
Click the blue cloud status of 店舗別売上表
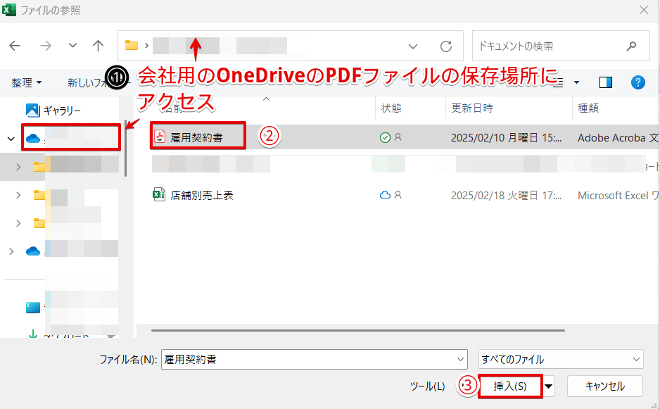point(386,195)
